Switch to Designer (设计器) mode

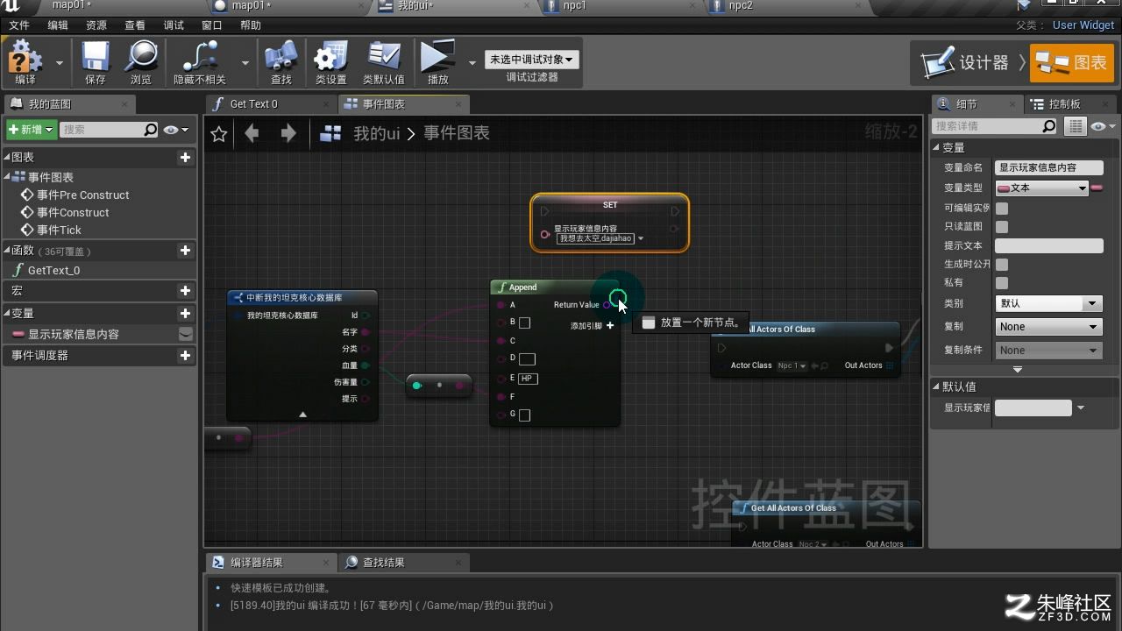(967, 62)
